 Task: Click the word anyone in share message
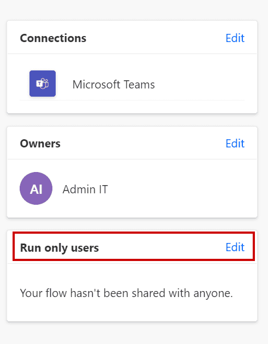coord(213,294)
